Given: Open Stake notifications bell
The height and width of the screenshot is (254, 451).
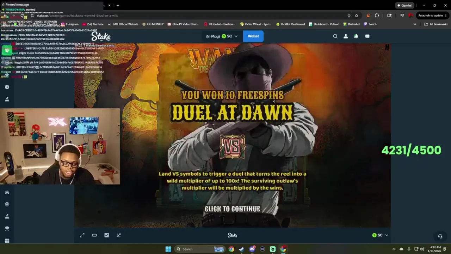Looking at the screenshot, I should [x=356, y=36].
